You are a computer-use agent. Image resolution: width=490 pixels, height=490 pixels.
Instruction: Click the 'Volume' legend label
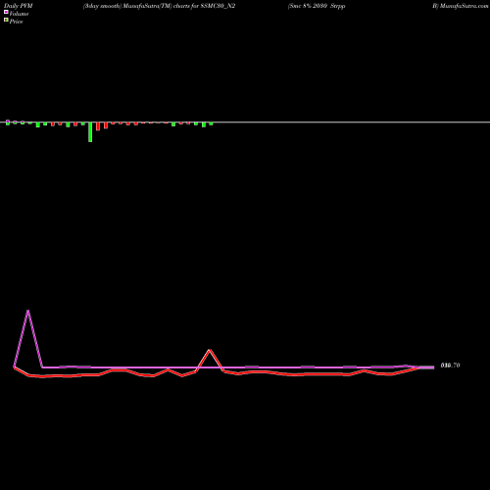[19, 14]
